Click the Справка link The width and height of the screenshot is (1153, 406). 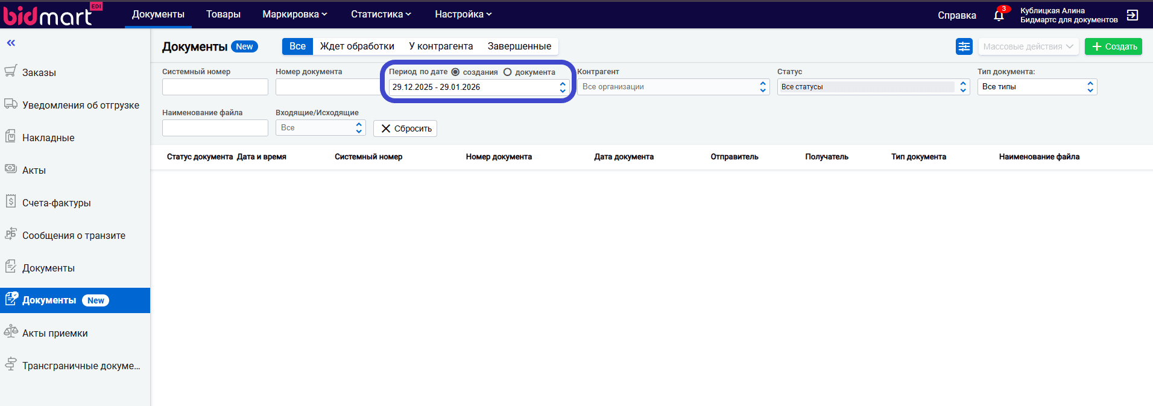957,15
